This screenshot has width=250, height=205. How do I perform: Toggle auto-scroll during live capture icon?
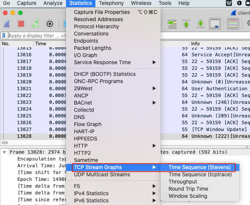click(215, 24)
